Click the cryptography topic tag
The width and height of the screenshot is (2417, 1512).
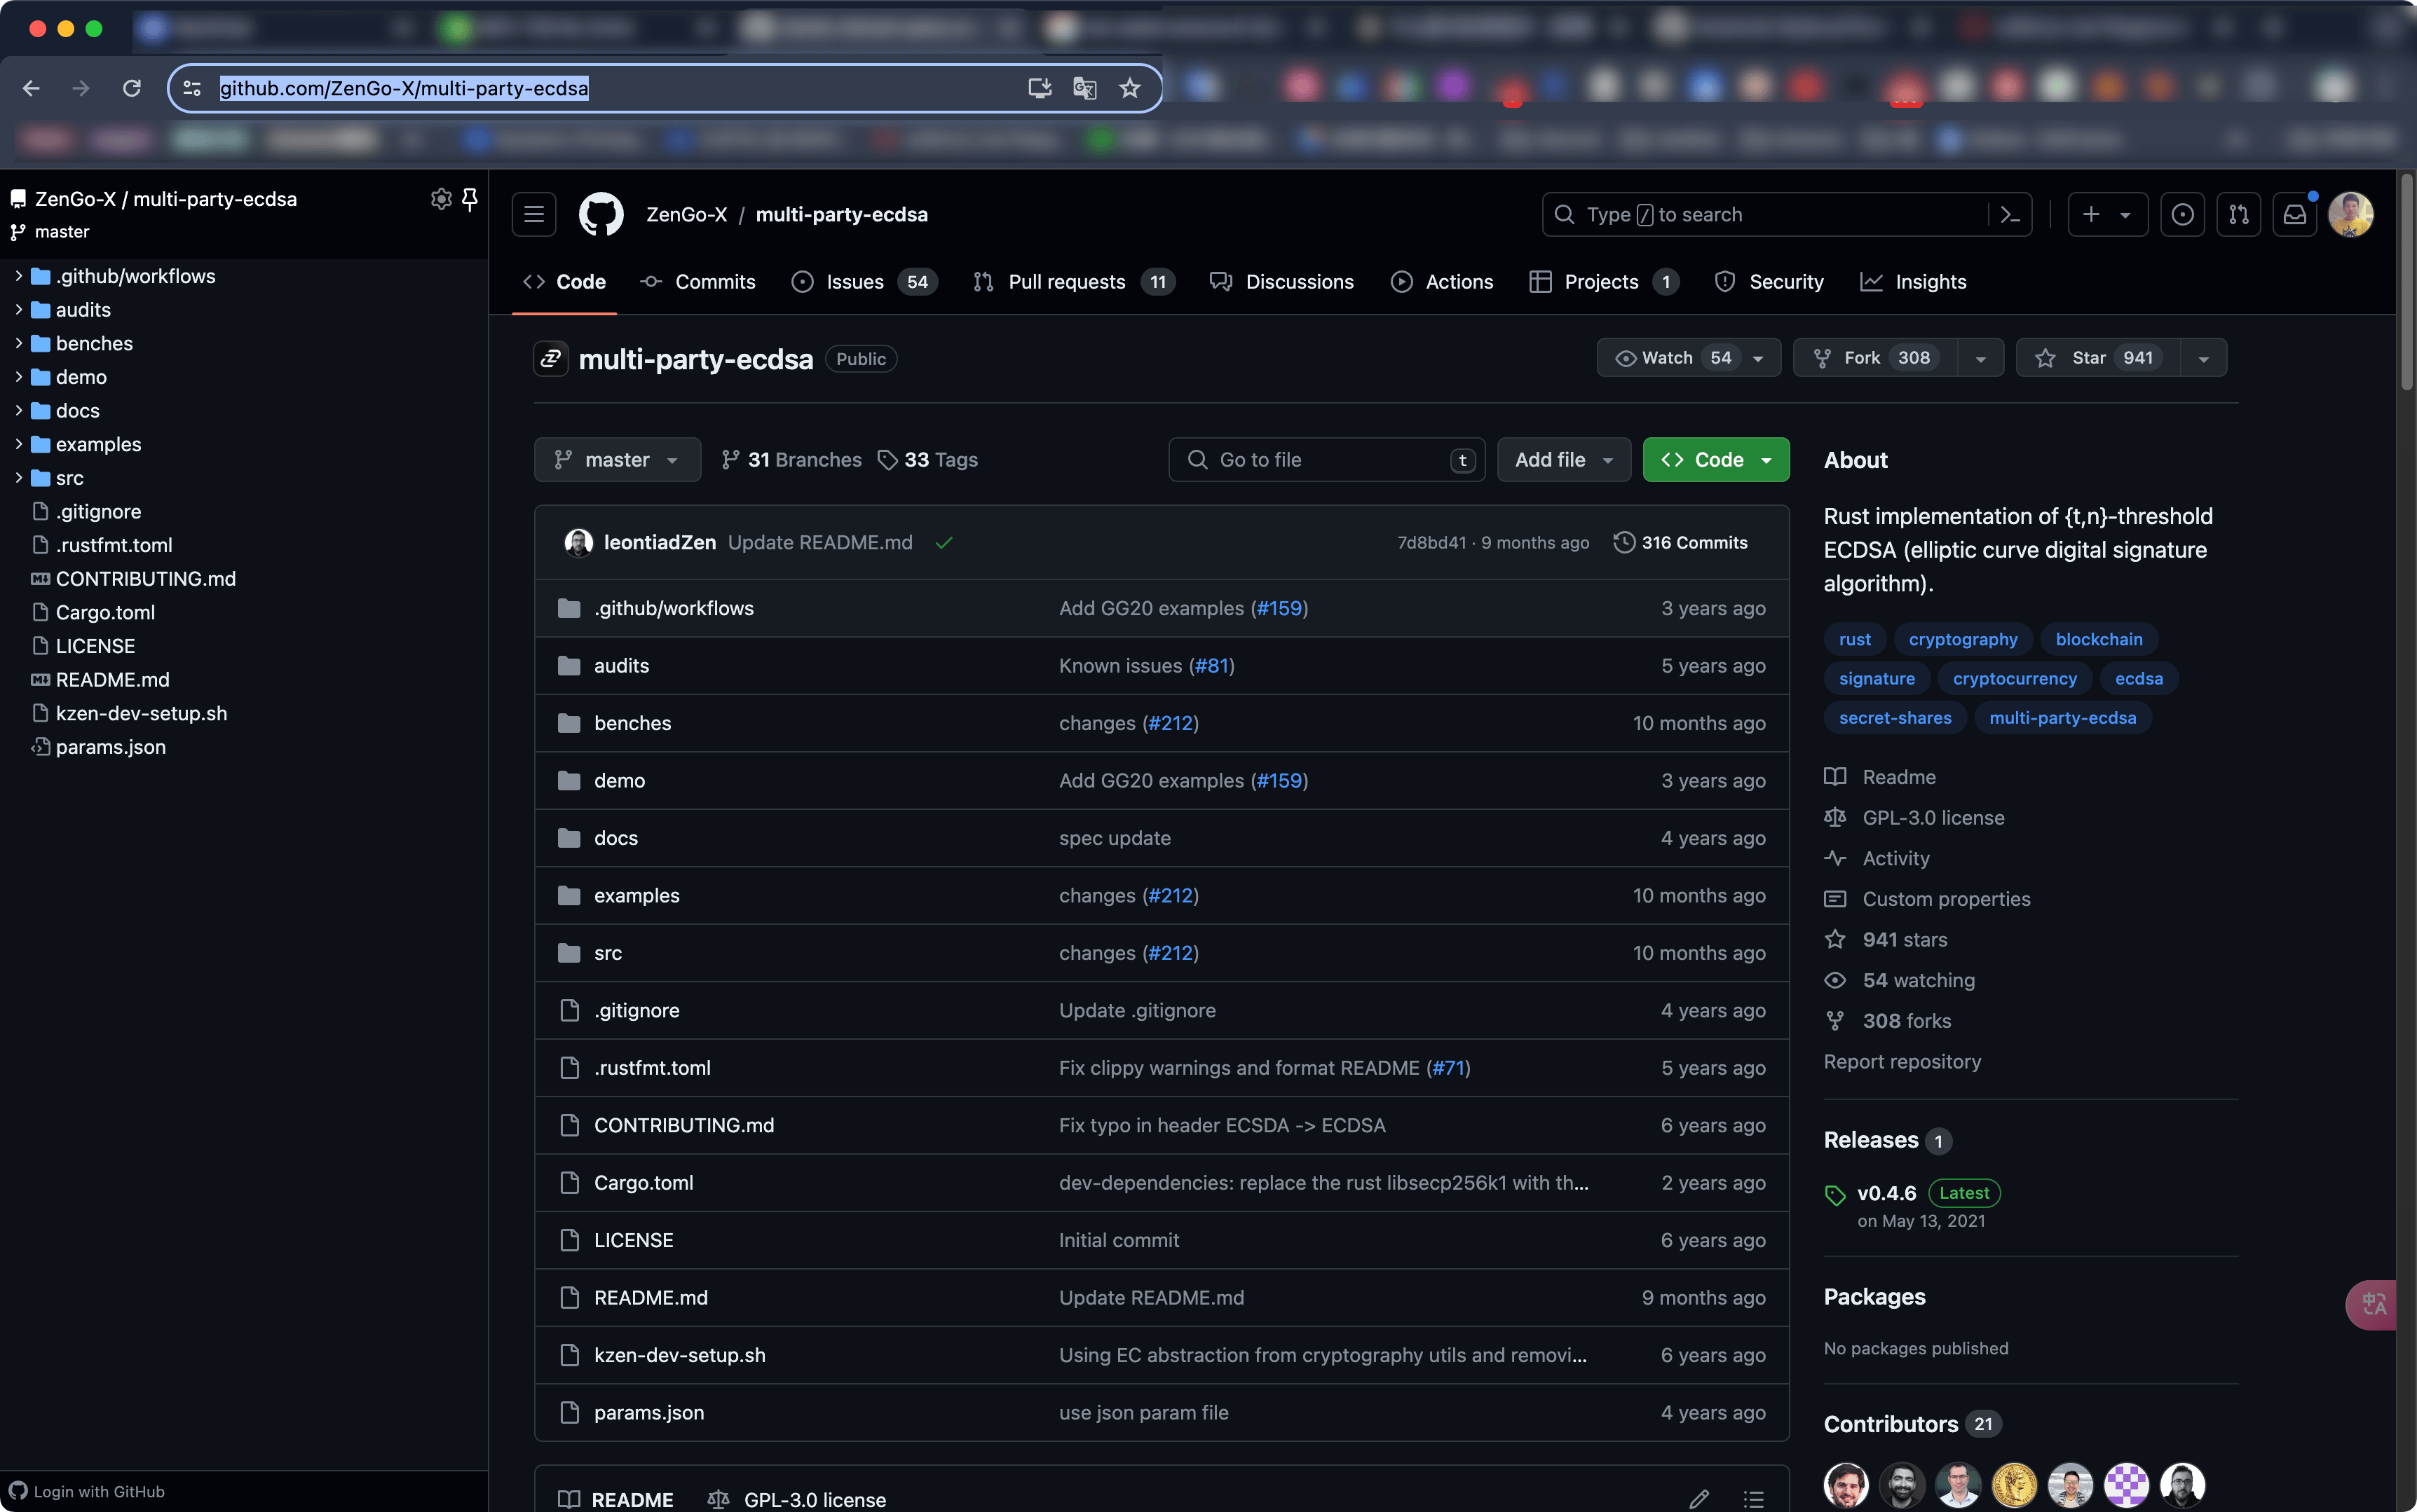click(x=1963, y=639)
